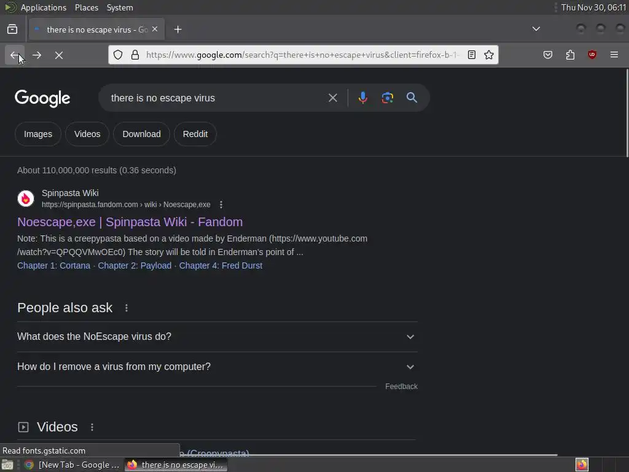Click the Spinpasta Wiki favicon

point(26,199)
